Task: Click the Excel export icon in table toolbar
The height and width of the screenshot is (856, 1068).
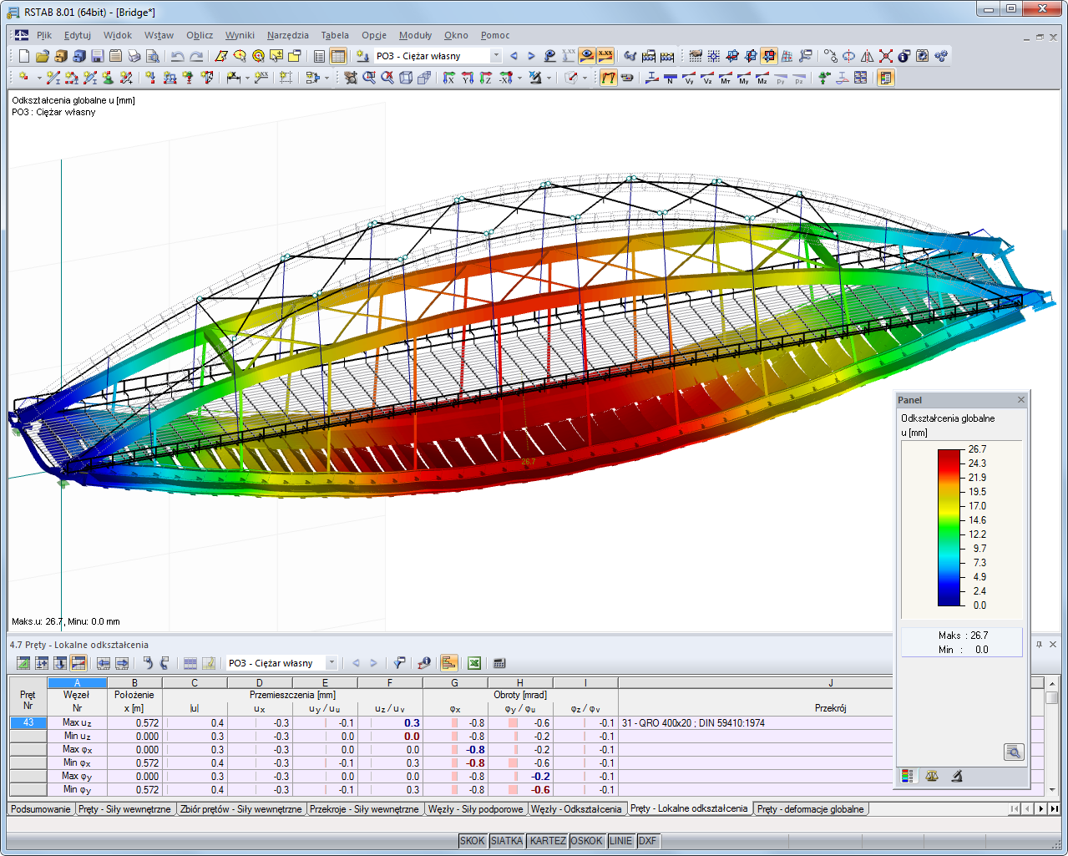Action: (x=474, y=663)
